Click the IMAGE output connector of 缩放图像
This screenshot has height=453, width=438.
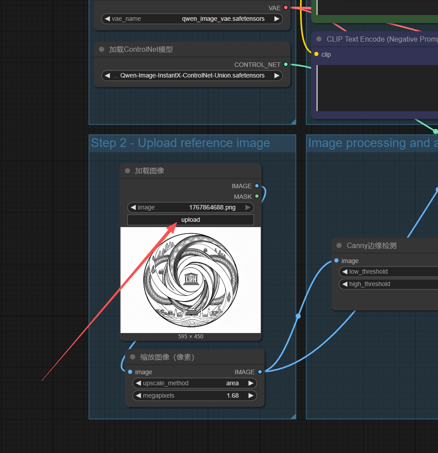260,372
